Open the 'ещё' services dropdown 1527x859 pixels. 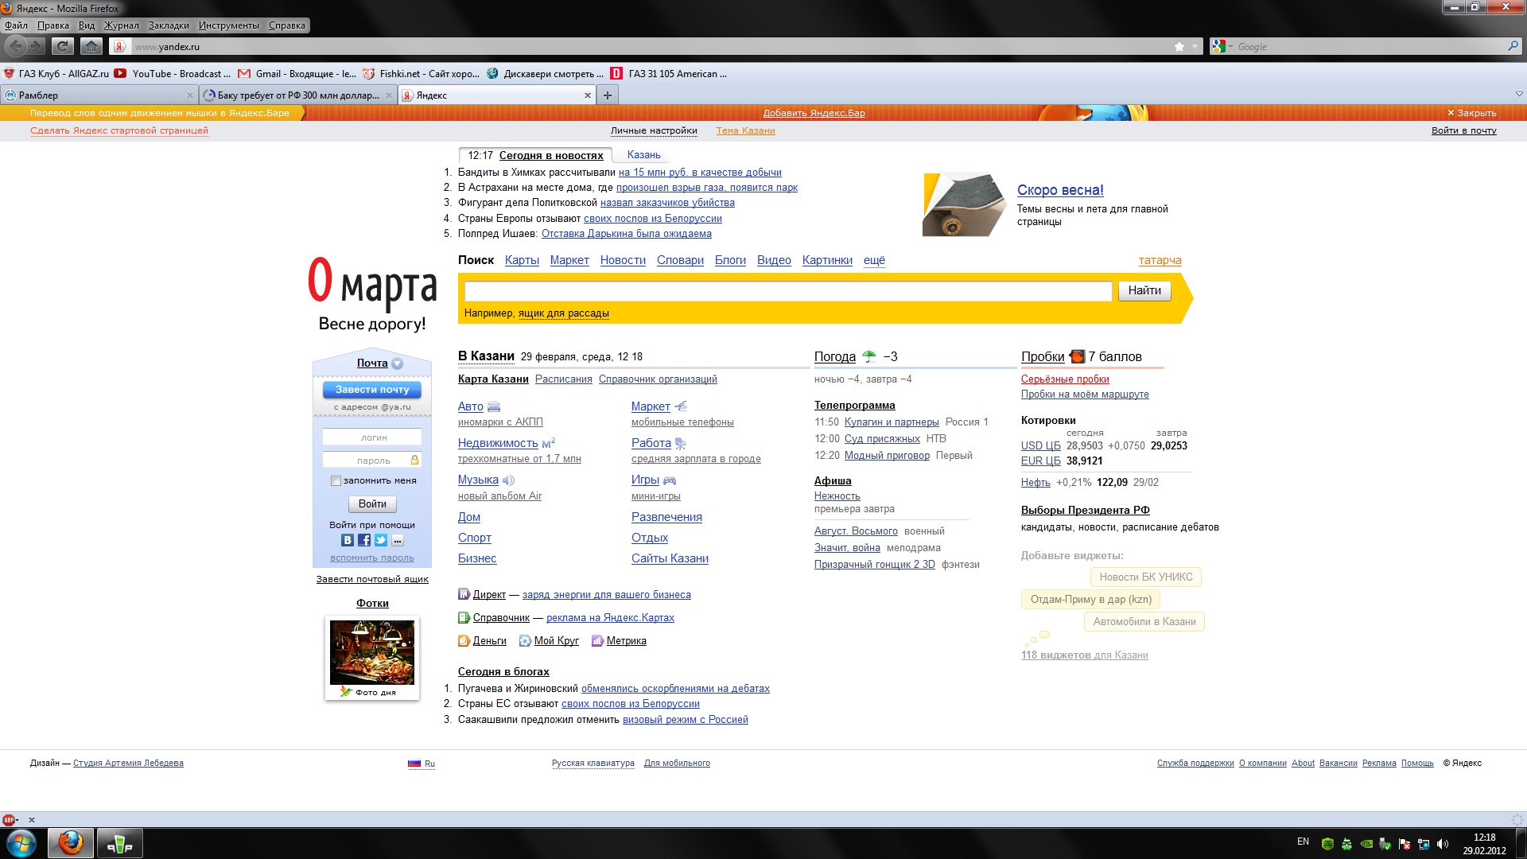click(x=874, y=260)
